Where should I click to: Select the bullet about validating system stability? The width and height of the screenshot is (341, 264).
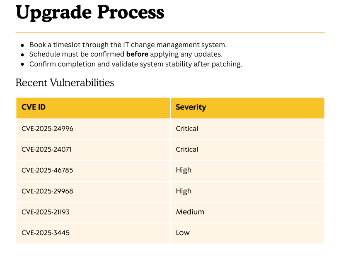click(x=135, y=64)
